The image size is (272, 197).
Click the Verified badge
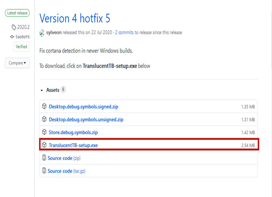click(21, 46)
